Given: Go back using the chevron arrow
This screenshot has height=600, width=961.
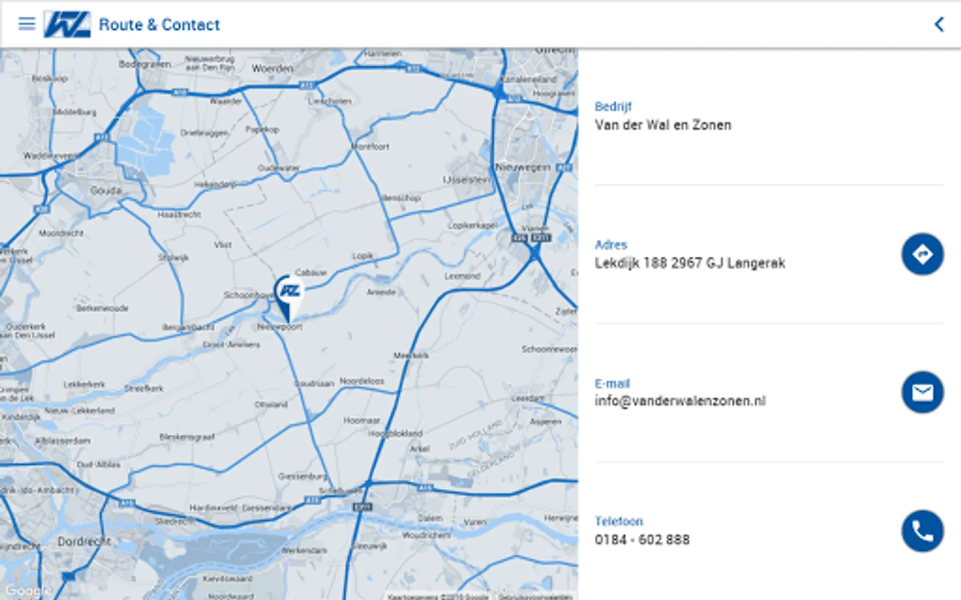Looking at the screenshot, I should (939, 25).
